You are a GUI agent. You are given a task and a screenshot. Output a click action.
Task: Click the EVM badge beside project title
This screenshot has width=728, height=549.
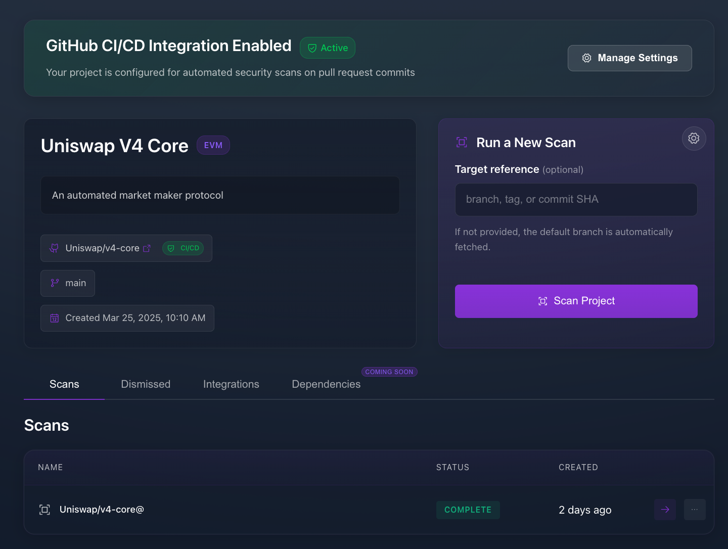click(x=213, y=145)
